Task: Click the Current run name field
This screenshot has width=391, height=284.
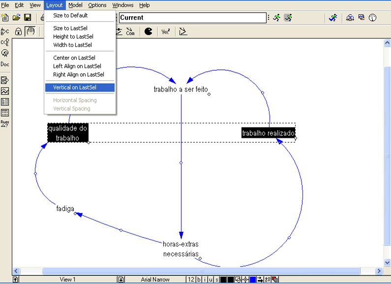Action: tap(192, 18)
